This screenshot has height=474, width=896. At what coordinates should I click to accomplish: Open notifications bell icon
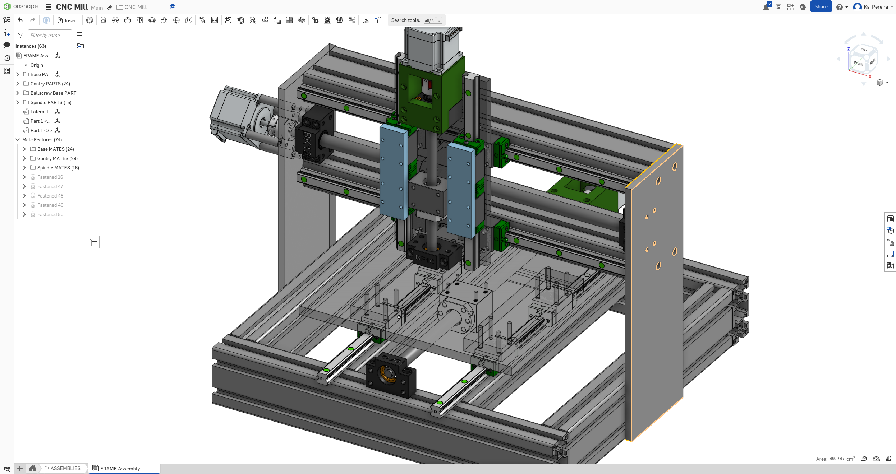(766, 7)
